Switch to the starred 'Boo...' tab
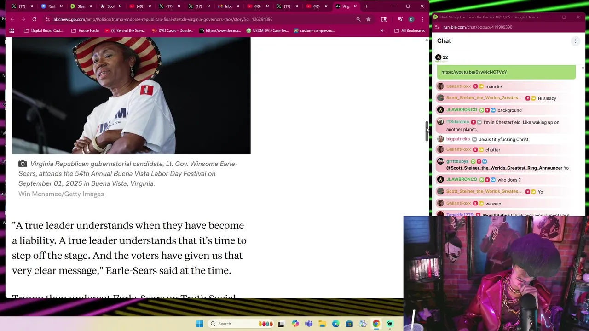Screen dimensions: 589x331 coord(107,6)
